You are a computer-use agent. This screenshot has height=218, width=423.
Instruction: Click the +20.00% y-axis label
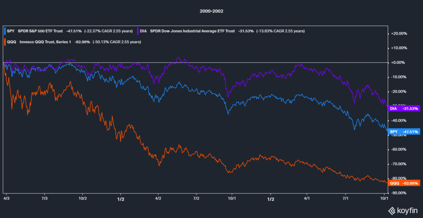coord(399,34)
